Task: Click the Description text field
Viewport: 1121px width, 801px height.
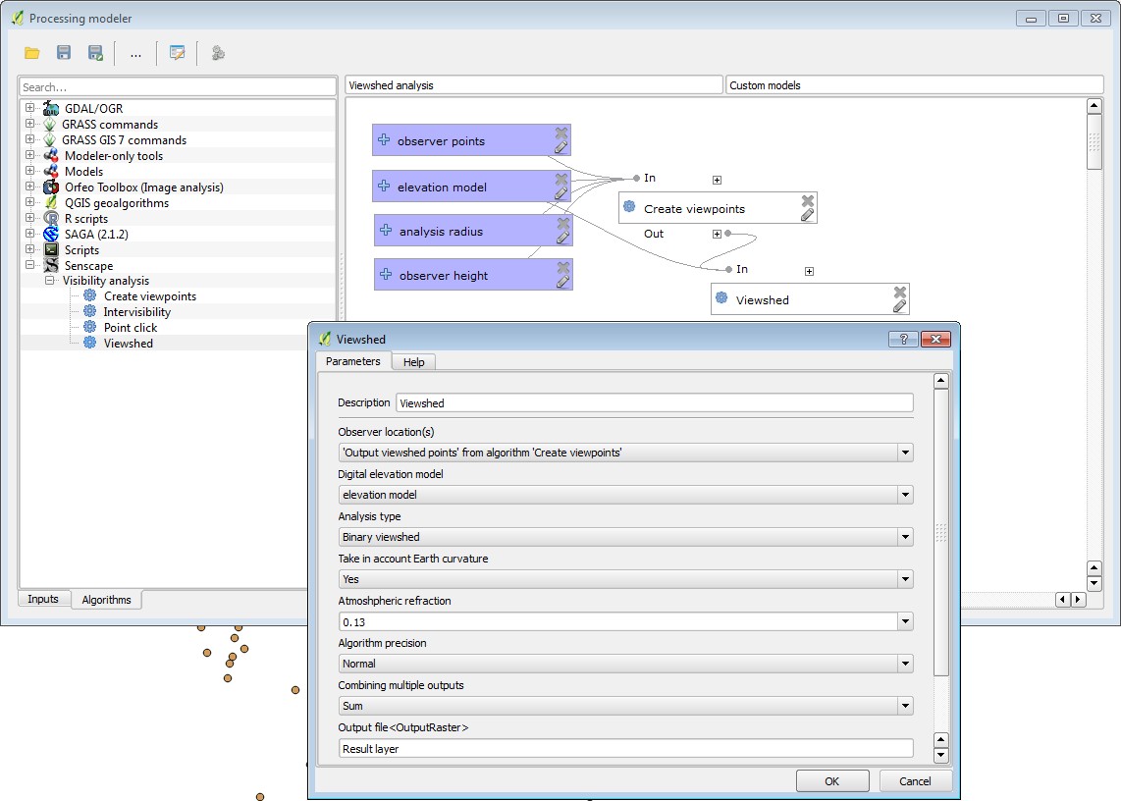Action: [655, 402]
